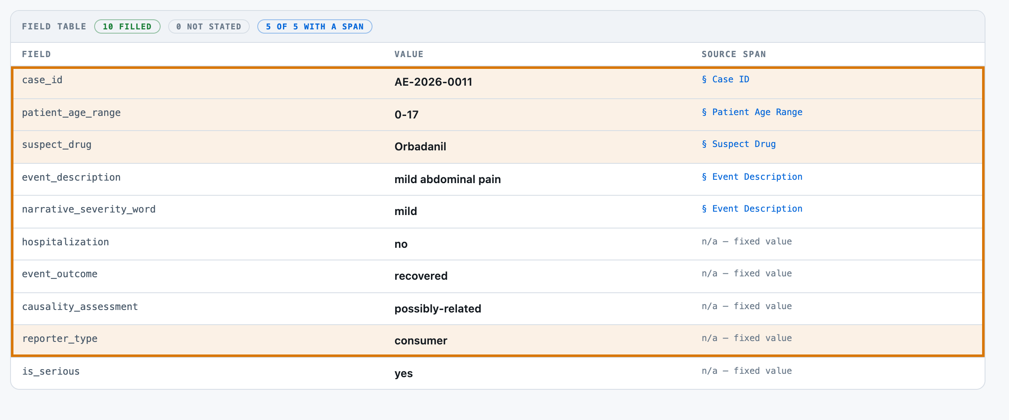
Task: Select the case_id field row
Action: pyautogui.click(x=498, y=83)
